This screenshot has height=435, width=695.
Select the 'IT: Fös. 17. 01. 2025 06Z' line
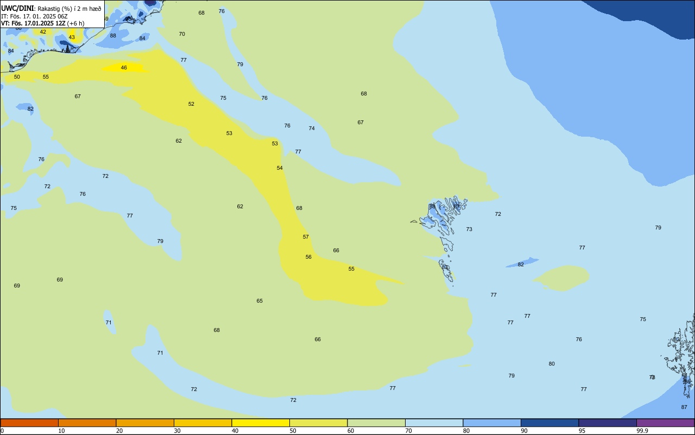(x=34, y=16)
